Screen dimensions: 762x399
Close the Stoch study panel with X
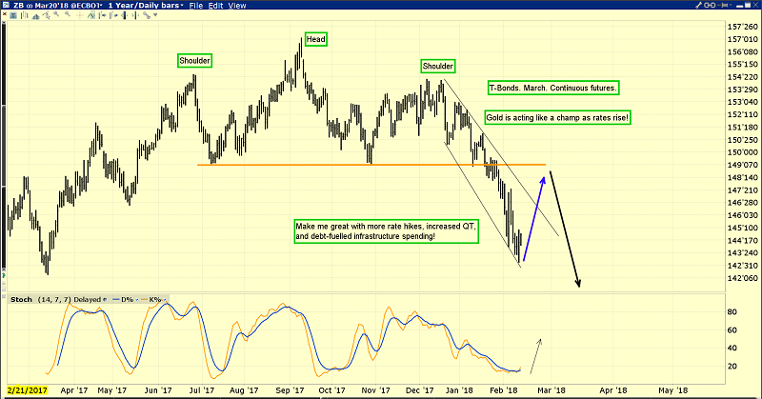coord(5,296)
